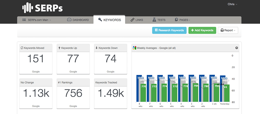This screenshot has width=260, height=114.
Task: Click the Add Keywords button
Action: 202,30
